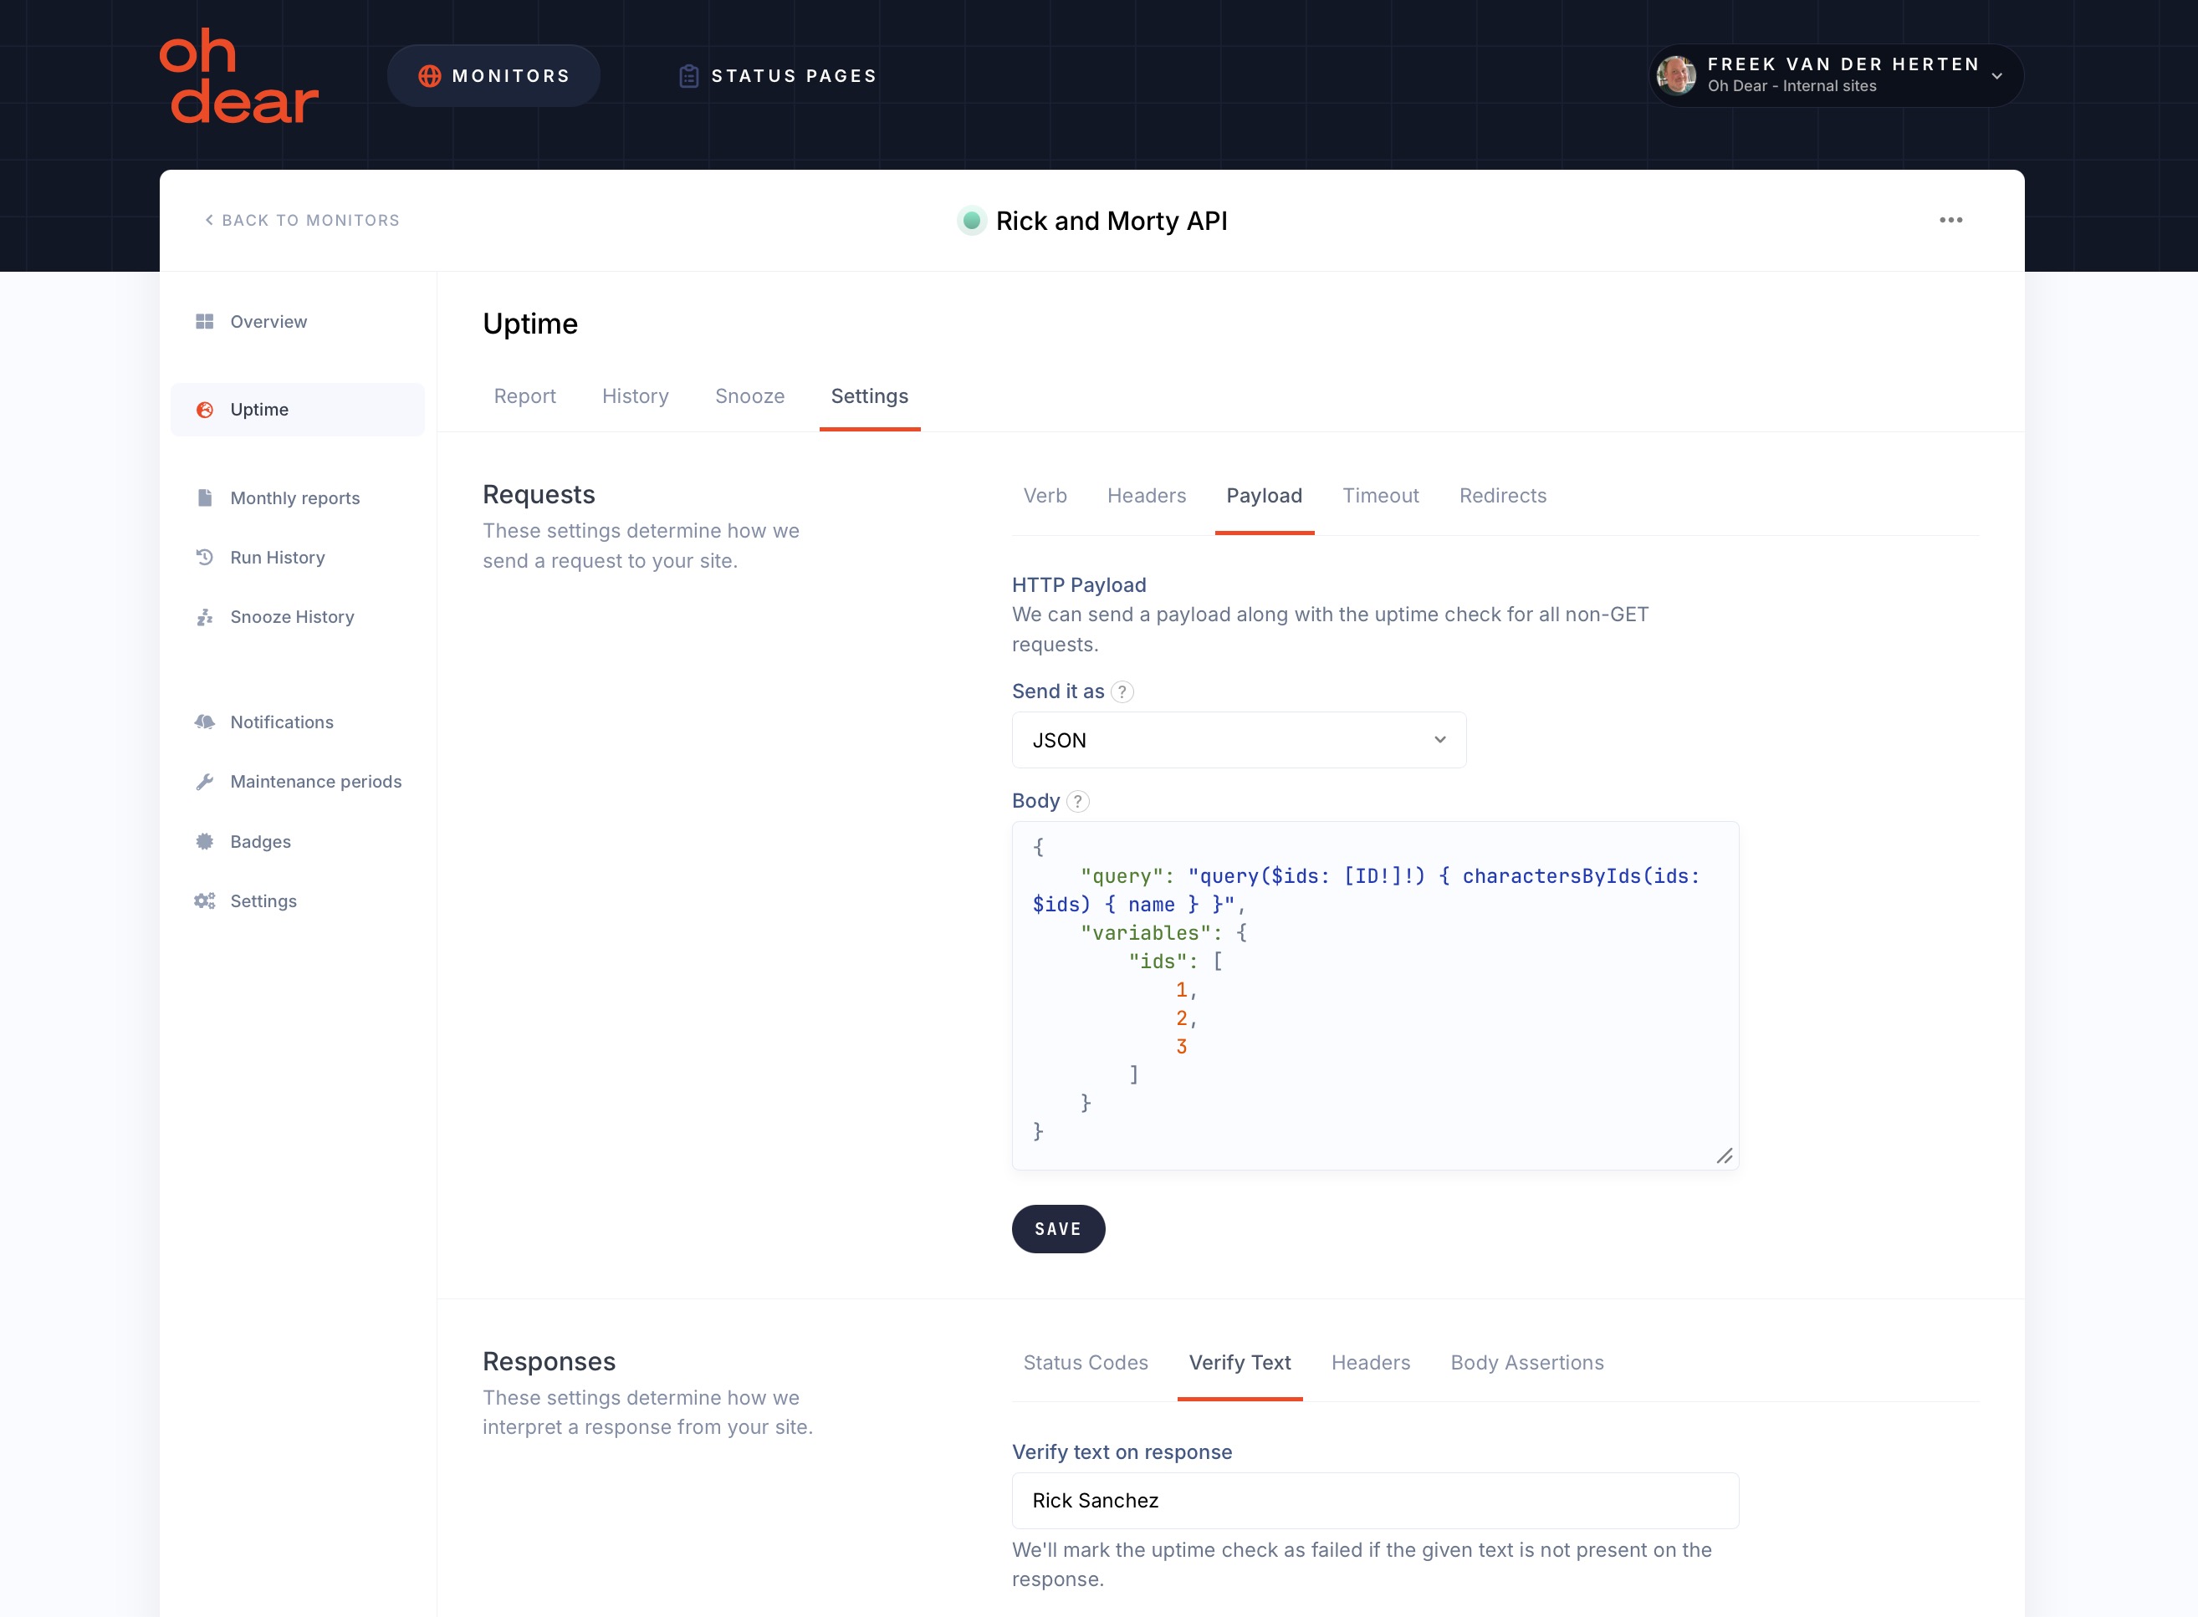Open the Overview sidebar link
The image size is (2198, 1617).
(x=298, y=322)
